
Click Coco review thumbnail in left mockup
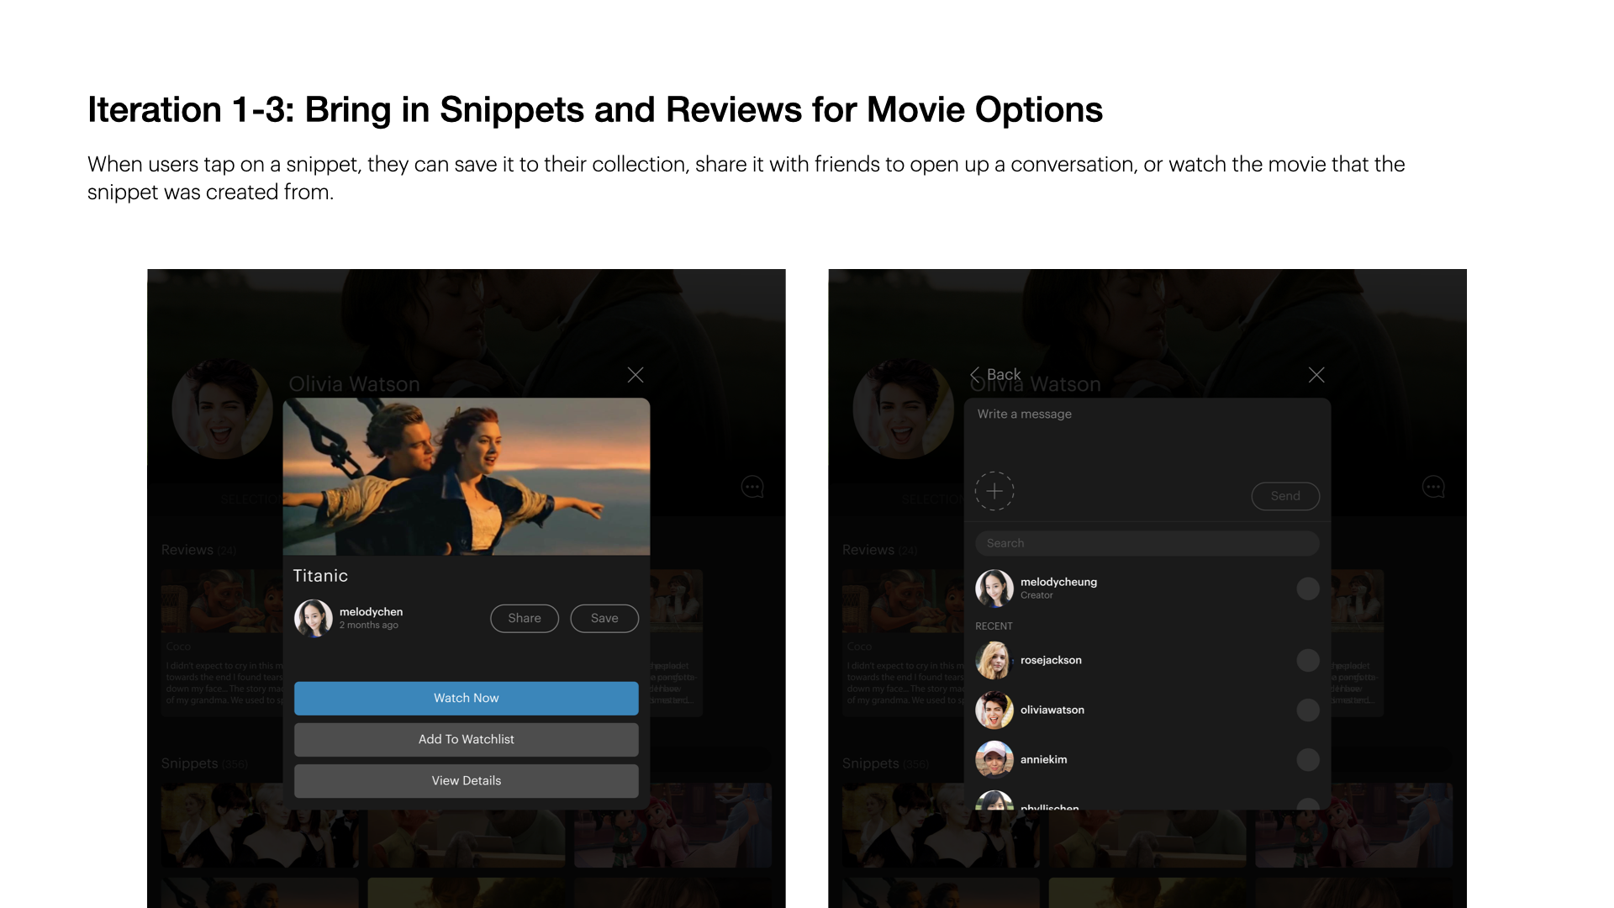pyautogui.click(x=222, y=600)
